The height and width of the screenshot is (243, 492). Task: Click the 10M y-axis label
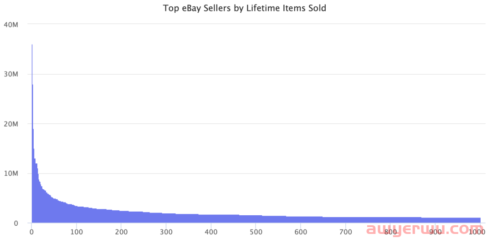10,173
